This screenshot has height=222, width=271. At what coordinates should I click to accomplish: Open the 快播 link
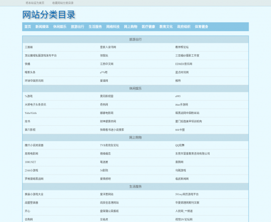(28, 64)
